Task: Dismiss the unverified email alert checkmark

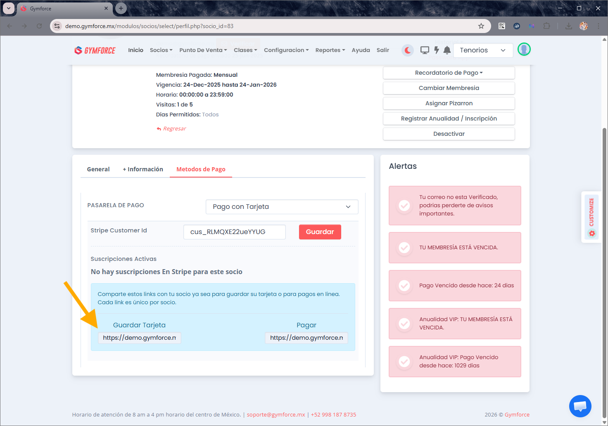Action: tap(404, 206)
